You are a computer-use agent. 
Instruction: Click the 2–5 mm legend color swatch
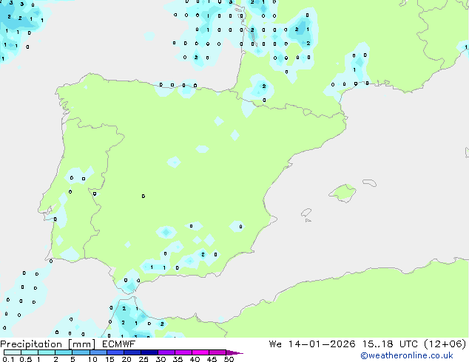[64, 352]
